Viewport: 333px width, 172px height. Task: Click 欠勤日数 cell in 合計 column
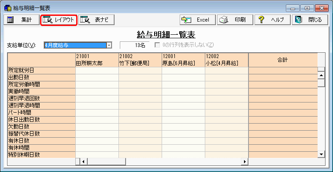[x=283, y=127]
